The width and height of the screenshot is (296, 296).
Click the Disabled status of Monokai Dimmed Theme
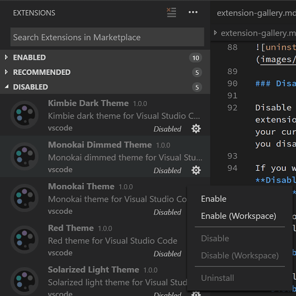pos(168,171)
